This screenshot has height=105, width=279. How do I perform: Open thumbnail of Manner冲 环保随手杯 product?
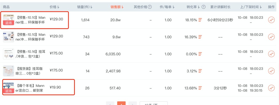click(8, 37)
